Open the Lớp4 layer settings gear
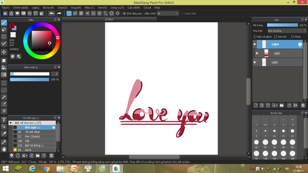 click(300, 44)
